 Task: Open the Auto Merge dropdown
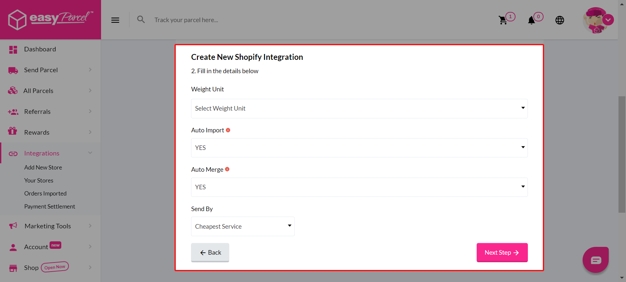359,187
